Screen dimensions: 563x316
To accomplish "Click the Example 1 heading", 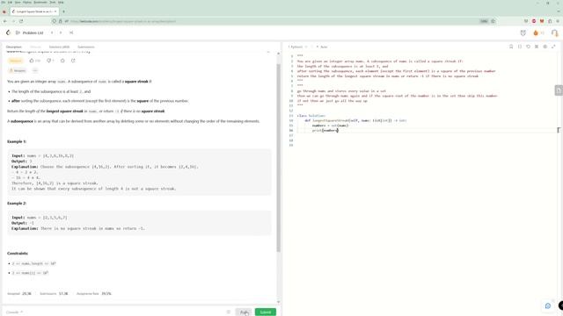I will point(17,141).
